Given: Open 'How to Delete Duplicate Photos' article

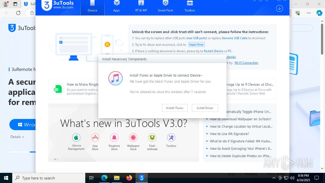Looking at the screenshot, I should (x=240, y=156).
